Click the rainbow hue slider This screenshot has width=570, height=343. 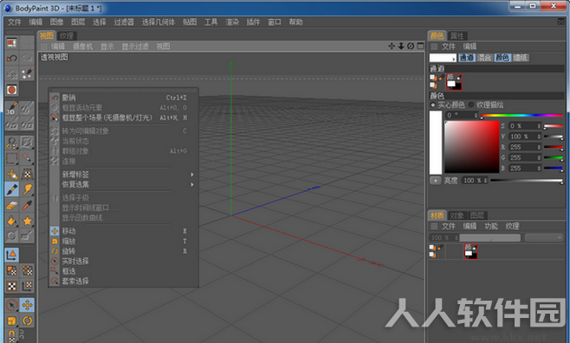click(522, 116)
